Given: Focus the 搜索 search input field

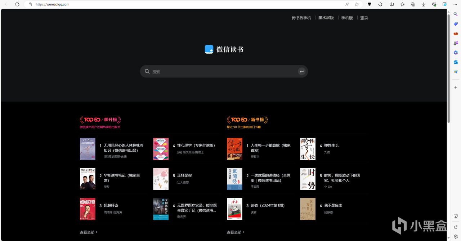Looking at the screenshot, I should pos(224,71).
